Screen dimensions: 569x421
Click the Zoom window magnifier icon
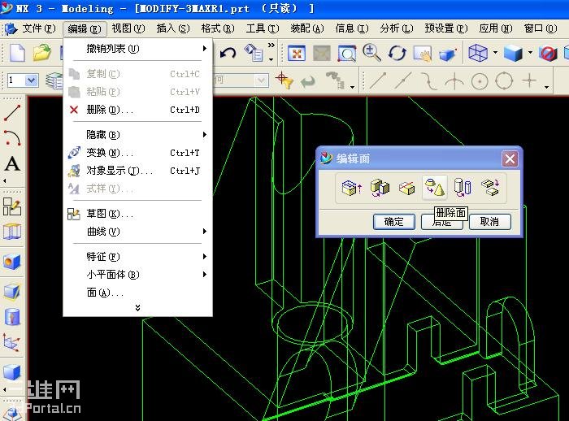(347, 54)
